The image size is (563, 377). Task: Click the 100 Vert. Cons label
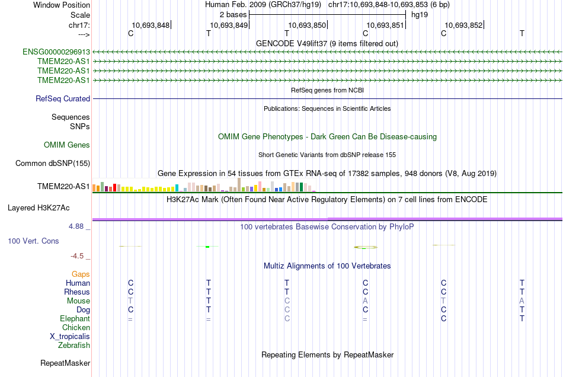(33, 241)
